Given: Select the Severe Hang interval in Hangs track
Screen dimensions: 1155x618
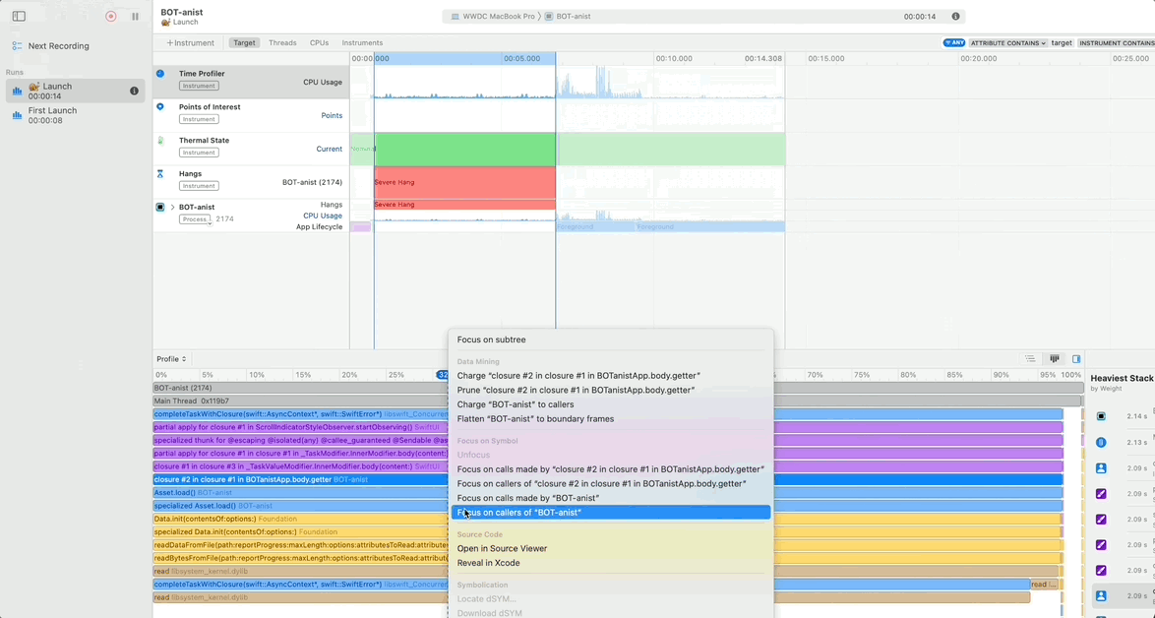Looking at the screenshot, I should tap(464, 182).
